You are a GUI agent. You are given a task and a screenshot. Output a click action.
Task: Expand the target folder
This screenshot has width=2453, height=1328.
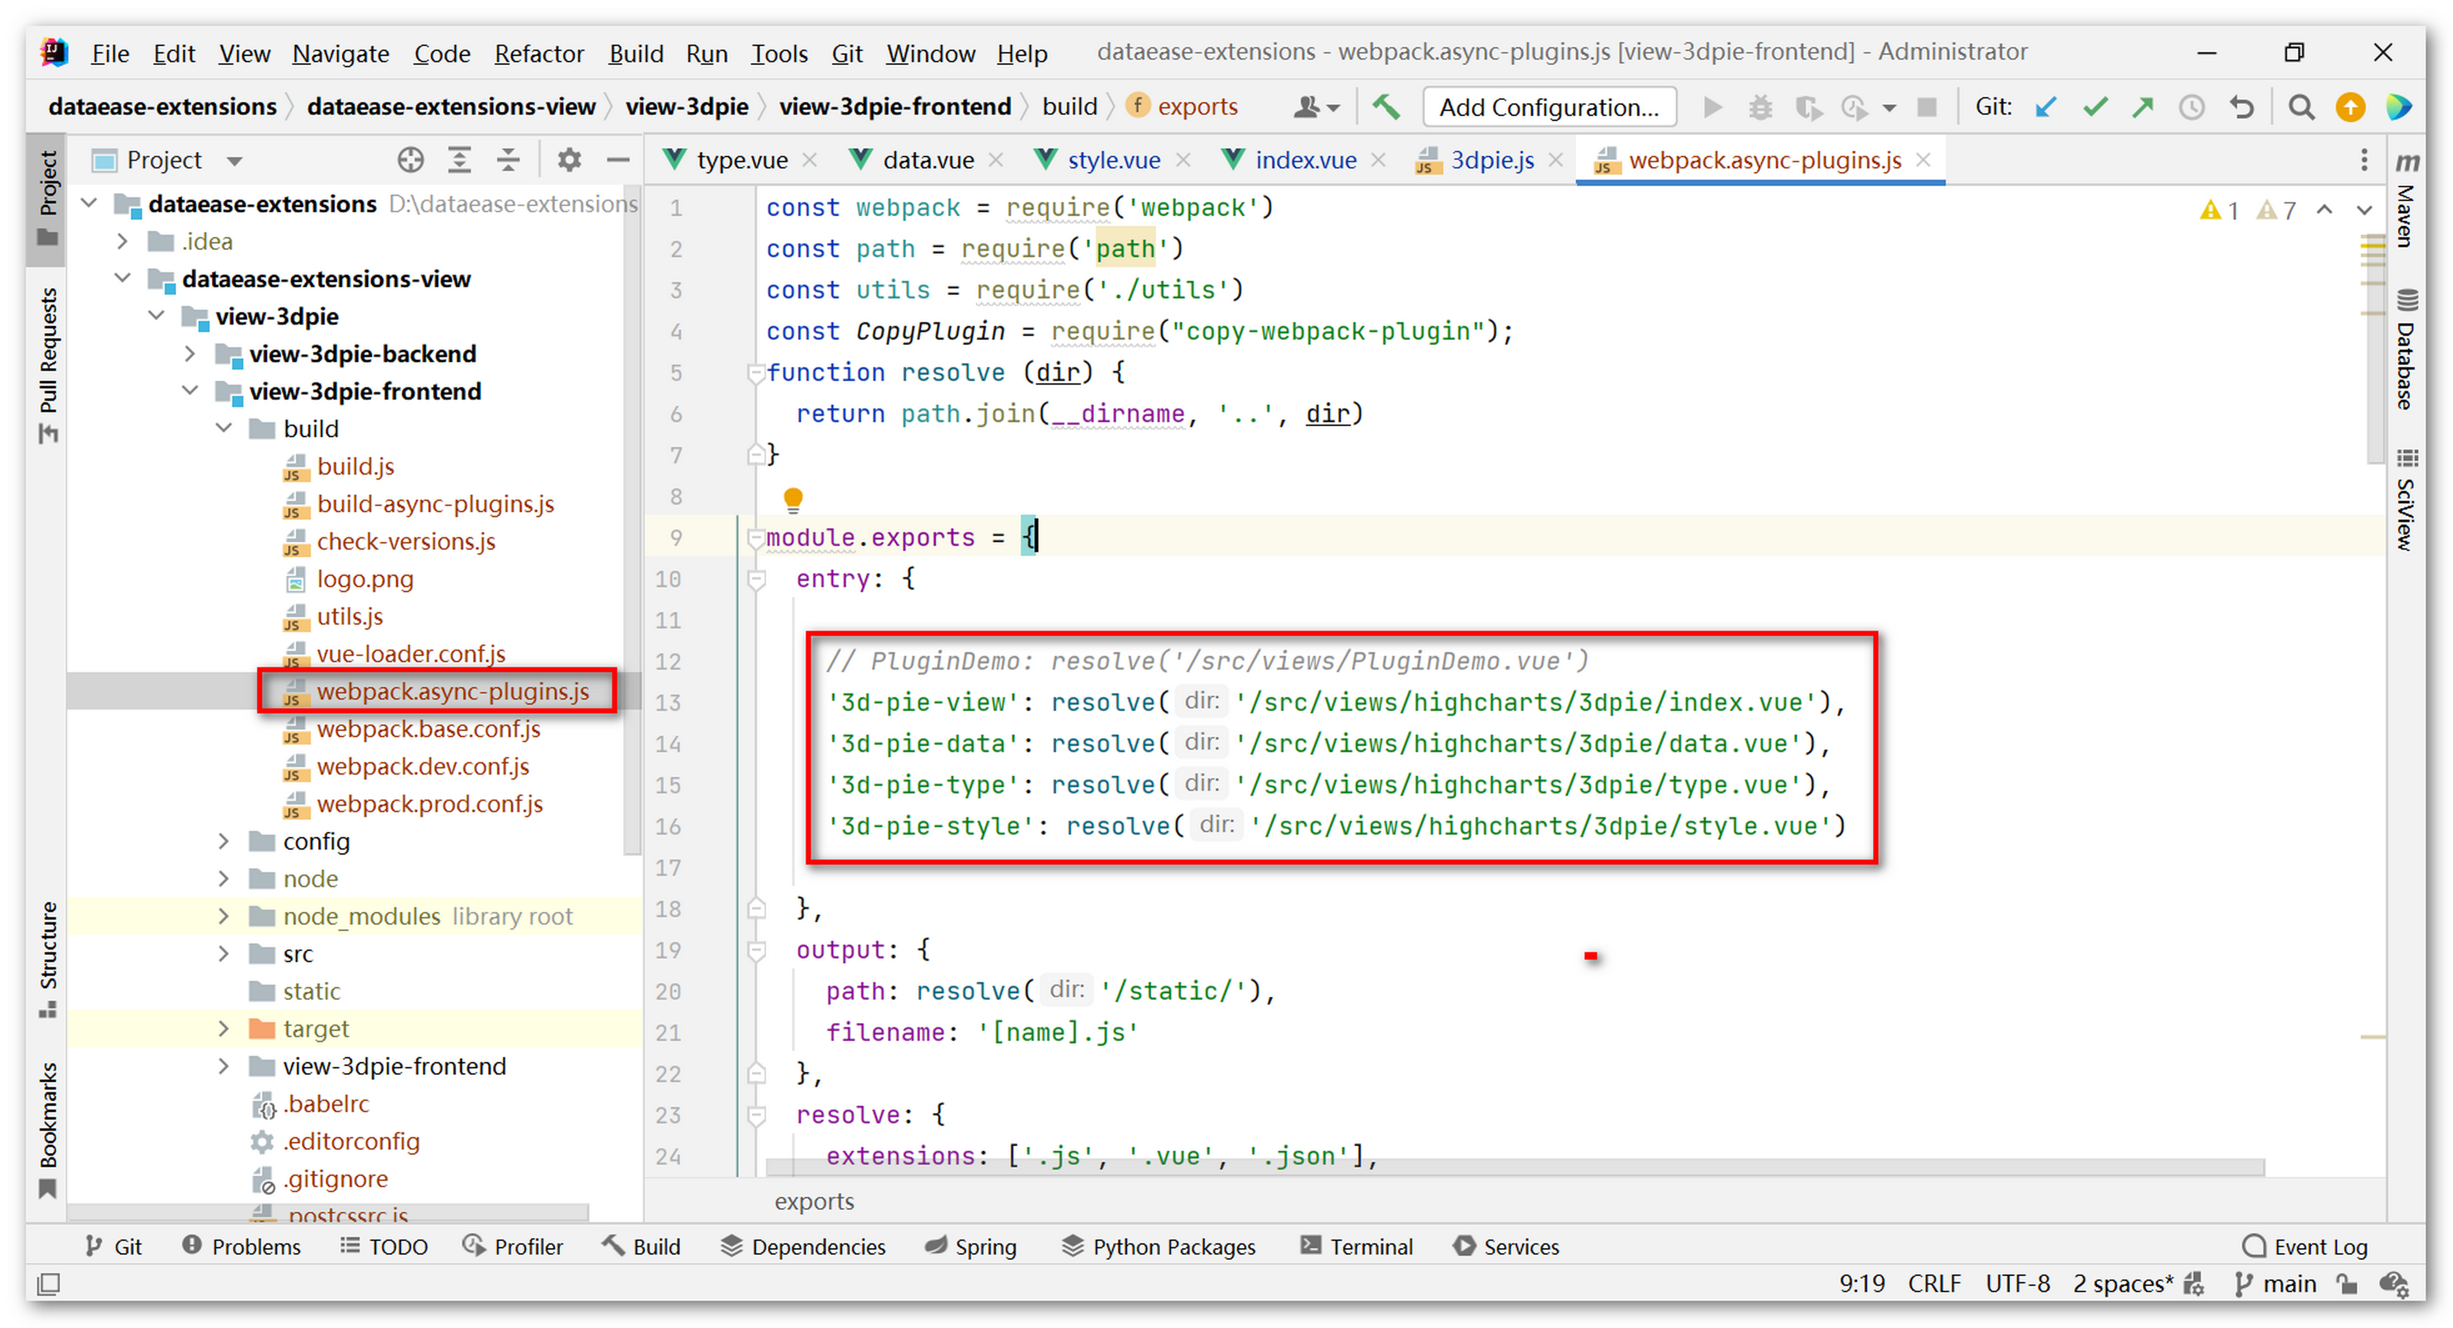click(x=224, y=1028)
